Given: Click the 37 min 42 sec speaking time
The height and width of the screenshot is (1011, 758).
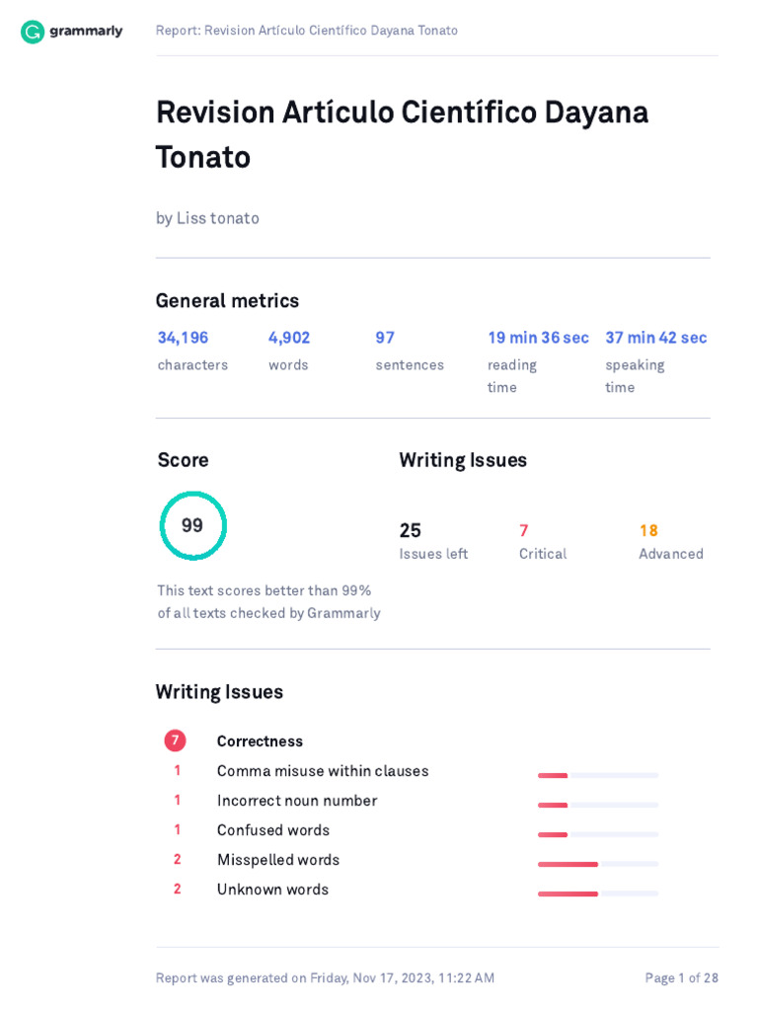Looking at the screenshot, I should [x=656, y=338].
